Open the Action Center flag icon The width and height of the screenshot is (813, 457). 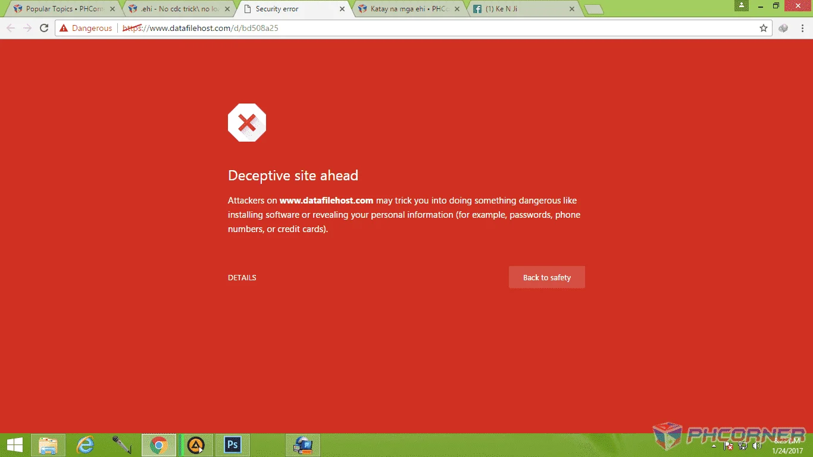728,445
